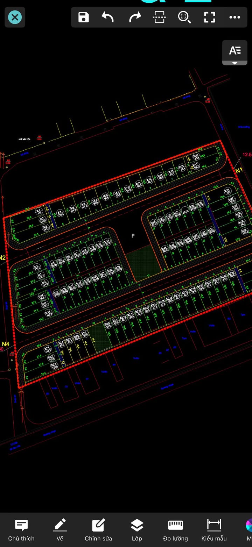Image resolution: width=252 pixels, height=547 pixels.
Task: Open the Chỉnh sửa edit tools
Action: [98, 530]
